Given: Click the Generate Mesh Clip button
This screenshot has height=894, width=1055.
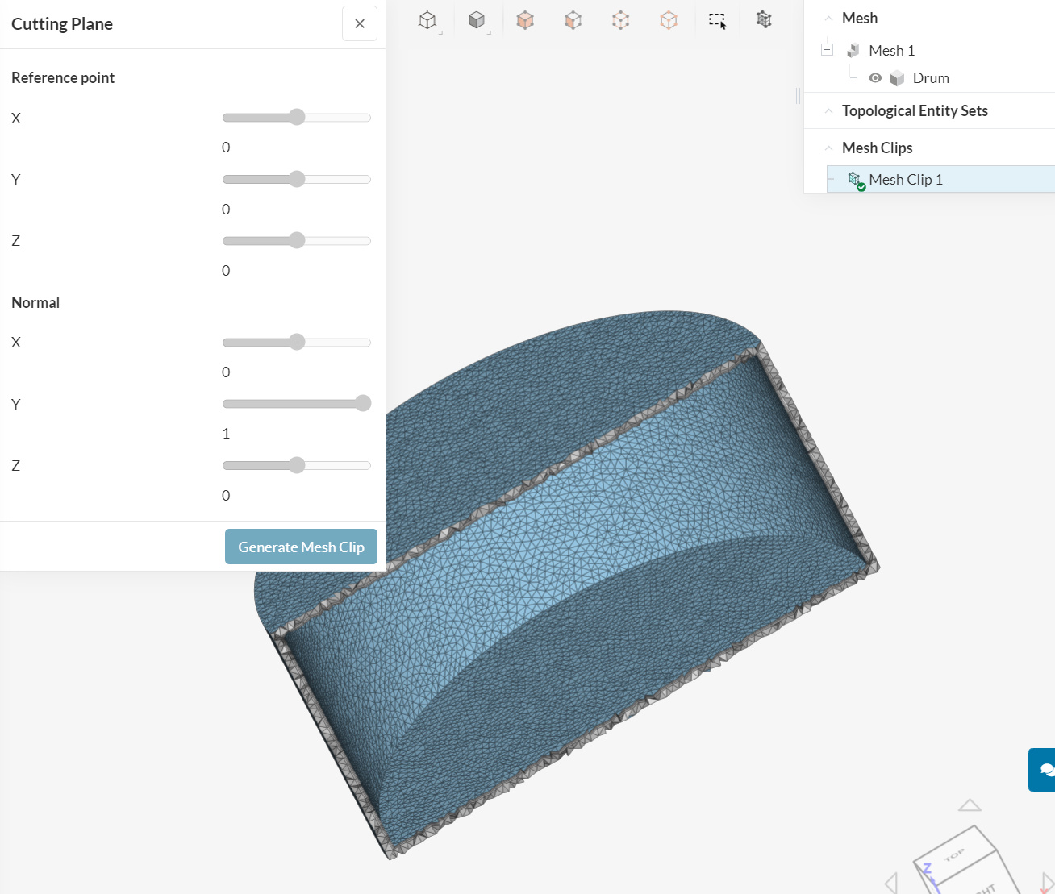Looking at the screenshot, I should coord(301,547).
